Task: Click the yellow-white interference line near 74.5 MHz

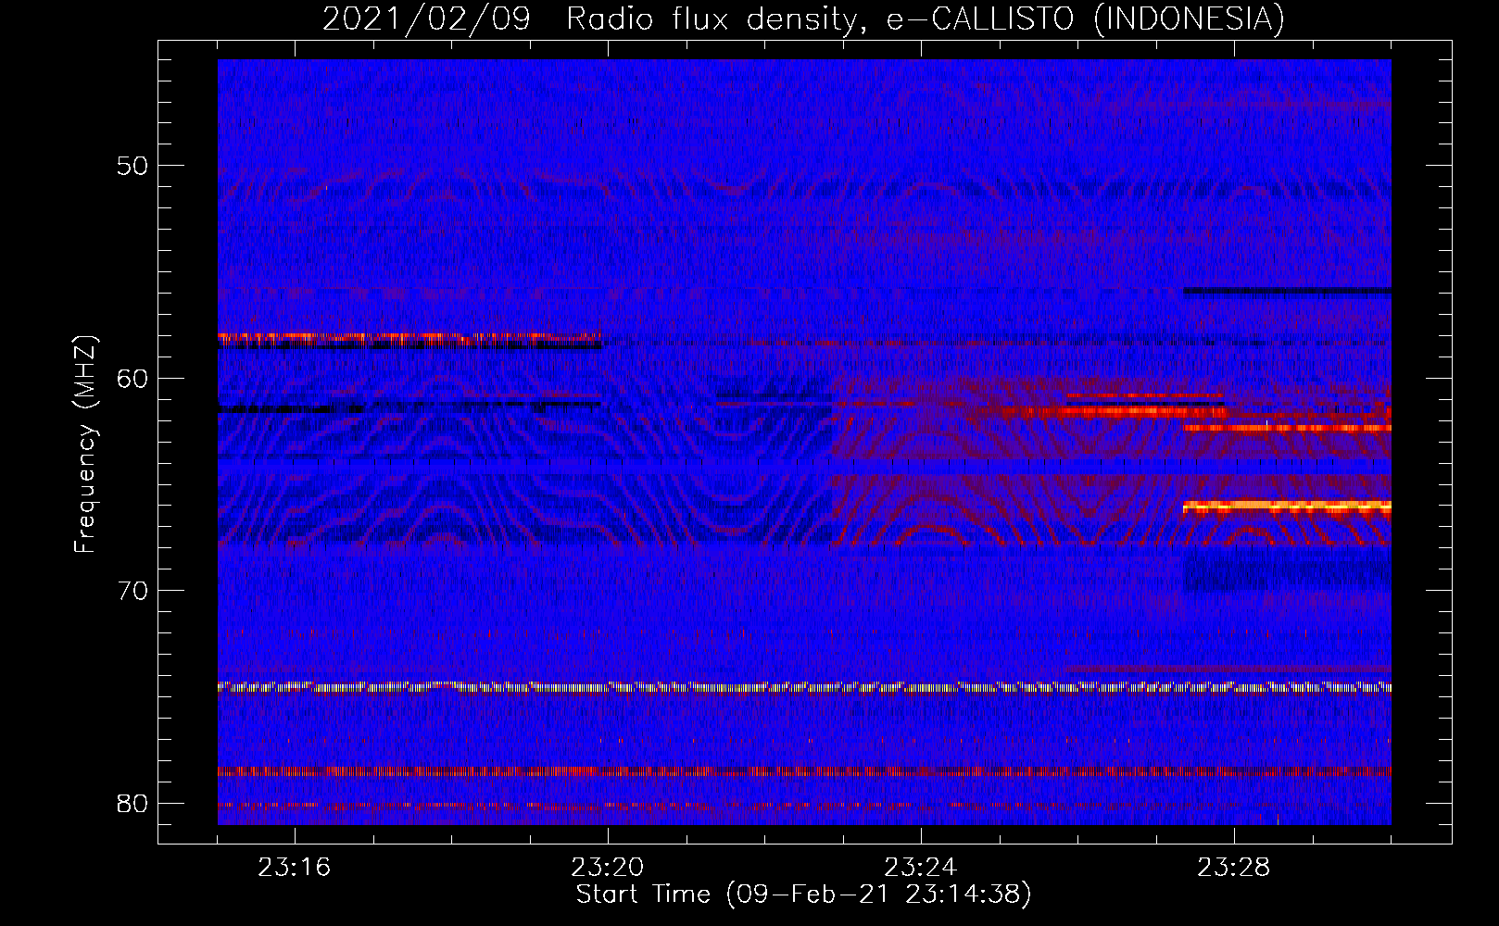Action: pyautogui.click(x=804, y=687)
